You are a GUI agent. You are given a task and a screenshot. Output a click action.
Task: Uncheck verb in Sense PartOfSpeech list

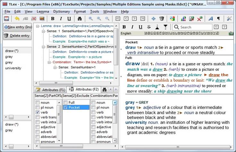pyautogui.click(x=38, y=112)
